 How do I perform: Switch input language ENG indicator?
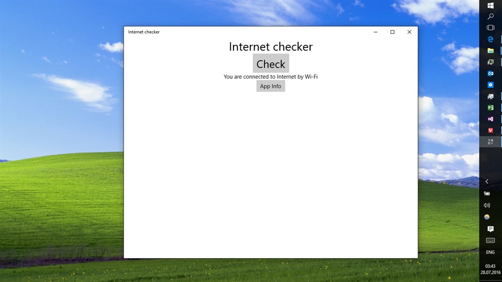(490, 252)
